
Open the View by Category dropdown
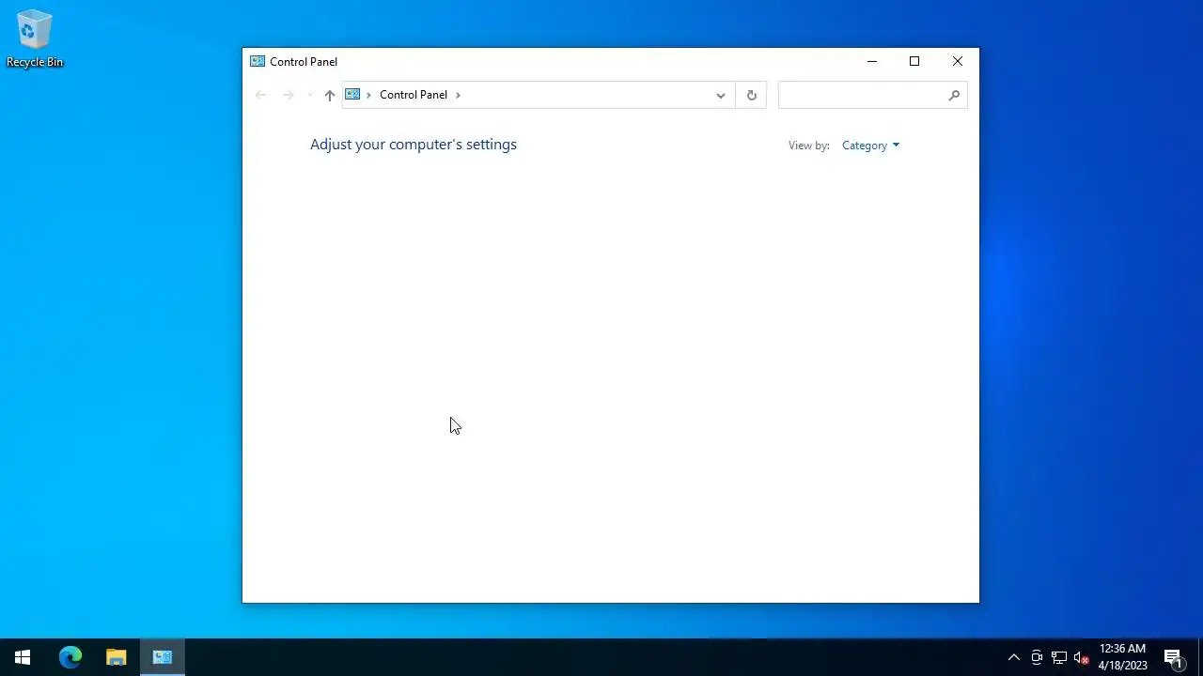(870, 146)
